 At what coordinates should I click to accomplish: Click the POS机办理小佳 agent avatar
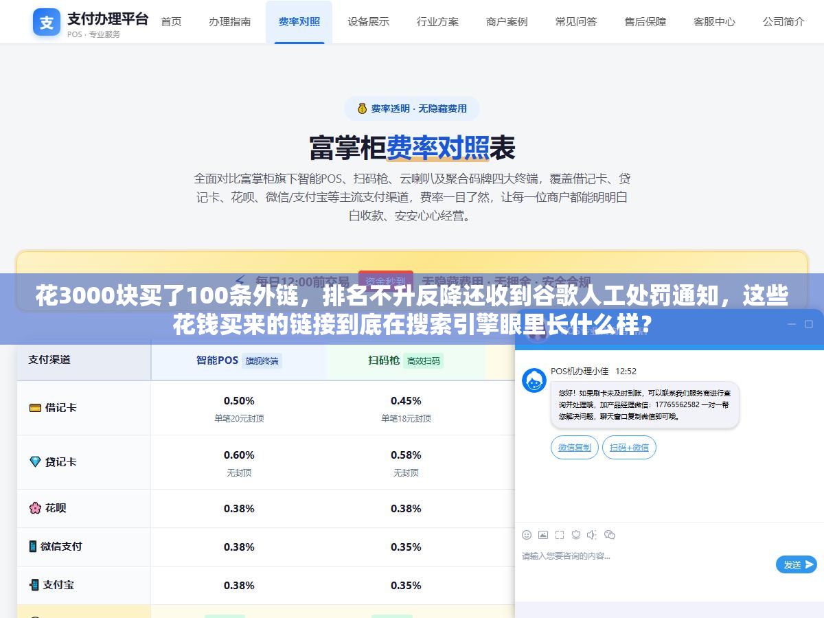coord(534,380)
